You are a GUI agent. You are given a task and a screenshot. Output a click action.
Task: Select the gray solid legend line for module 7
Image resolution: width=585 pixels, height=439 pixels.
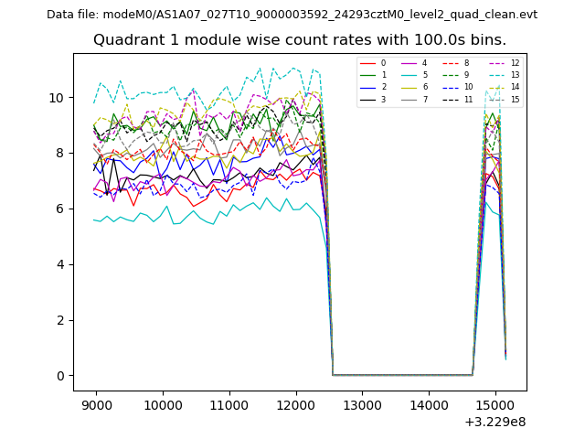409,99
